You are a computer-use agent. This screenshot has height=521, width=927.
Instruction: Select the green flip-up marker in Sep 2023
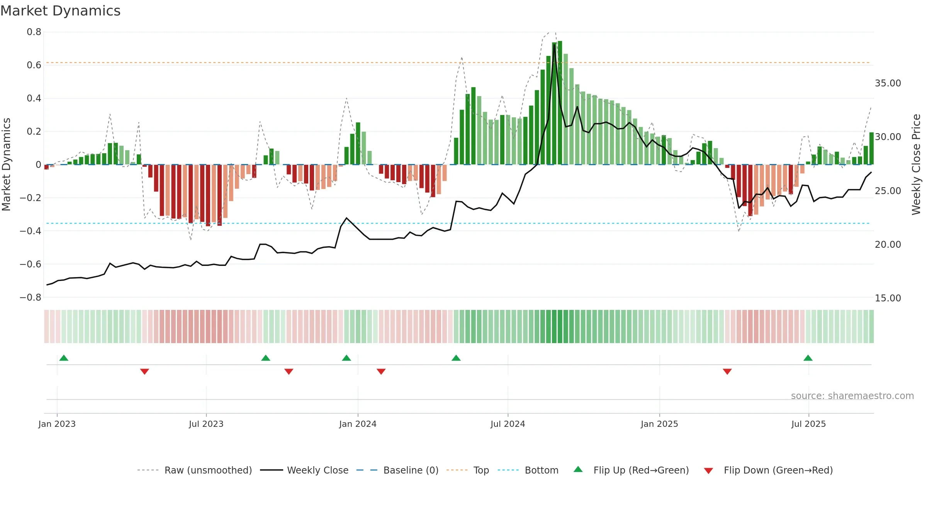coord(266,358)
